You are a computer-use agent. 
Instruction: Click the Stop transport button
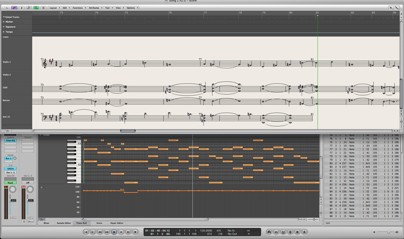click(114, 232)
